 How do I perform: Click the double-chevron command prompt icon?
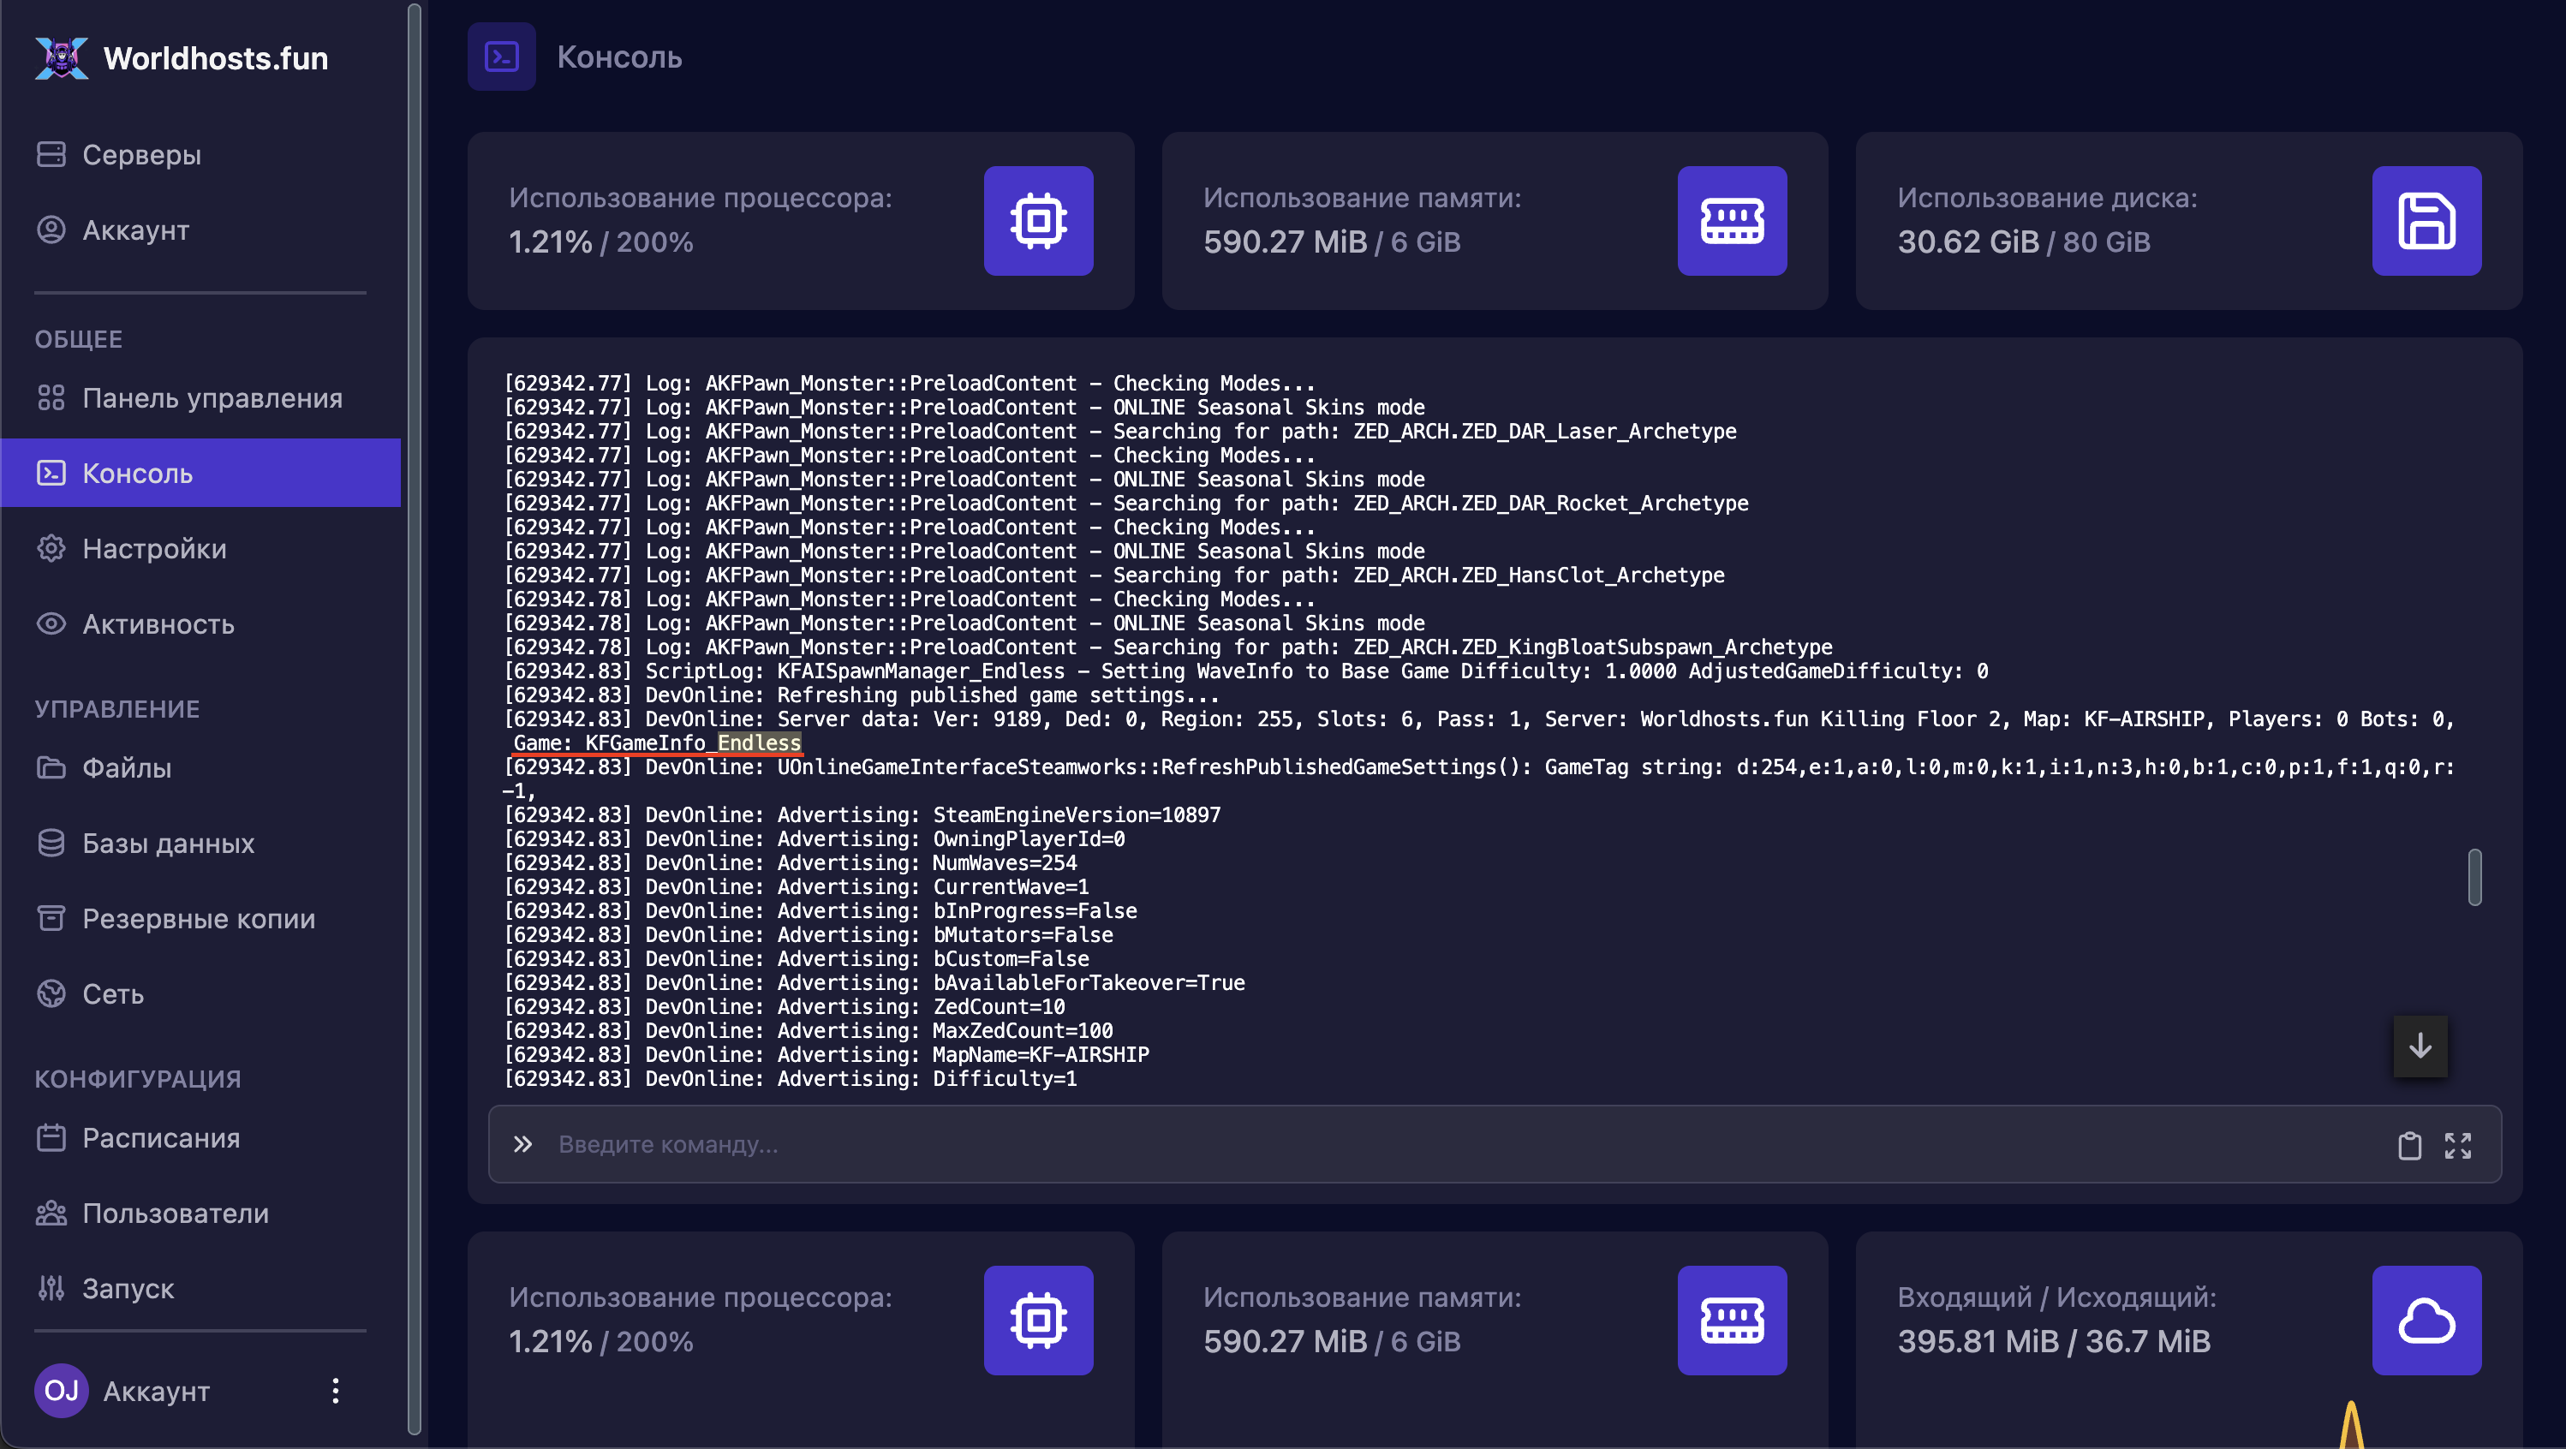point(523,1144)
